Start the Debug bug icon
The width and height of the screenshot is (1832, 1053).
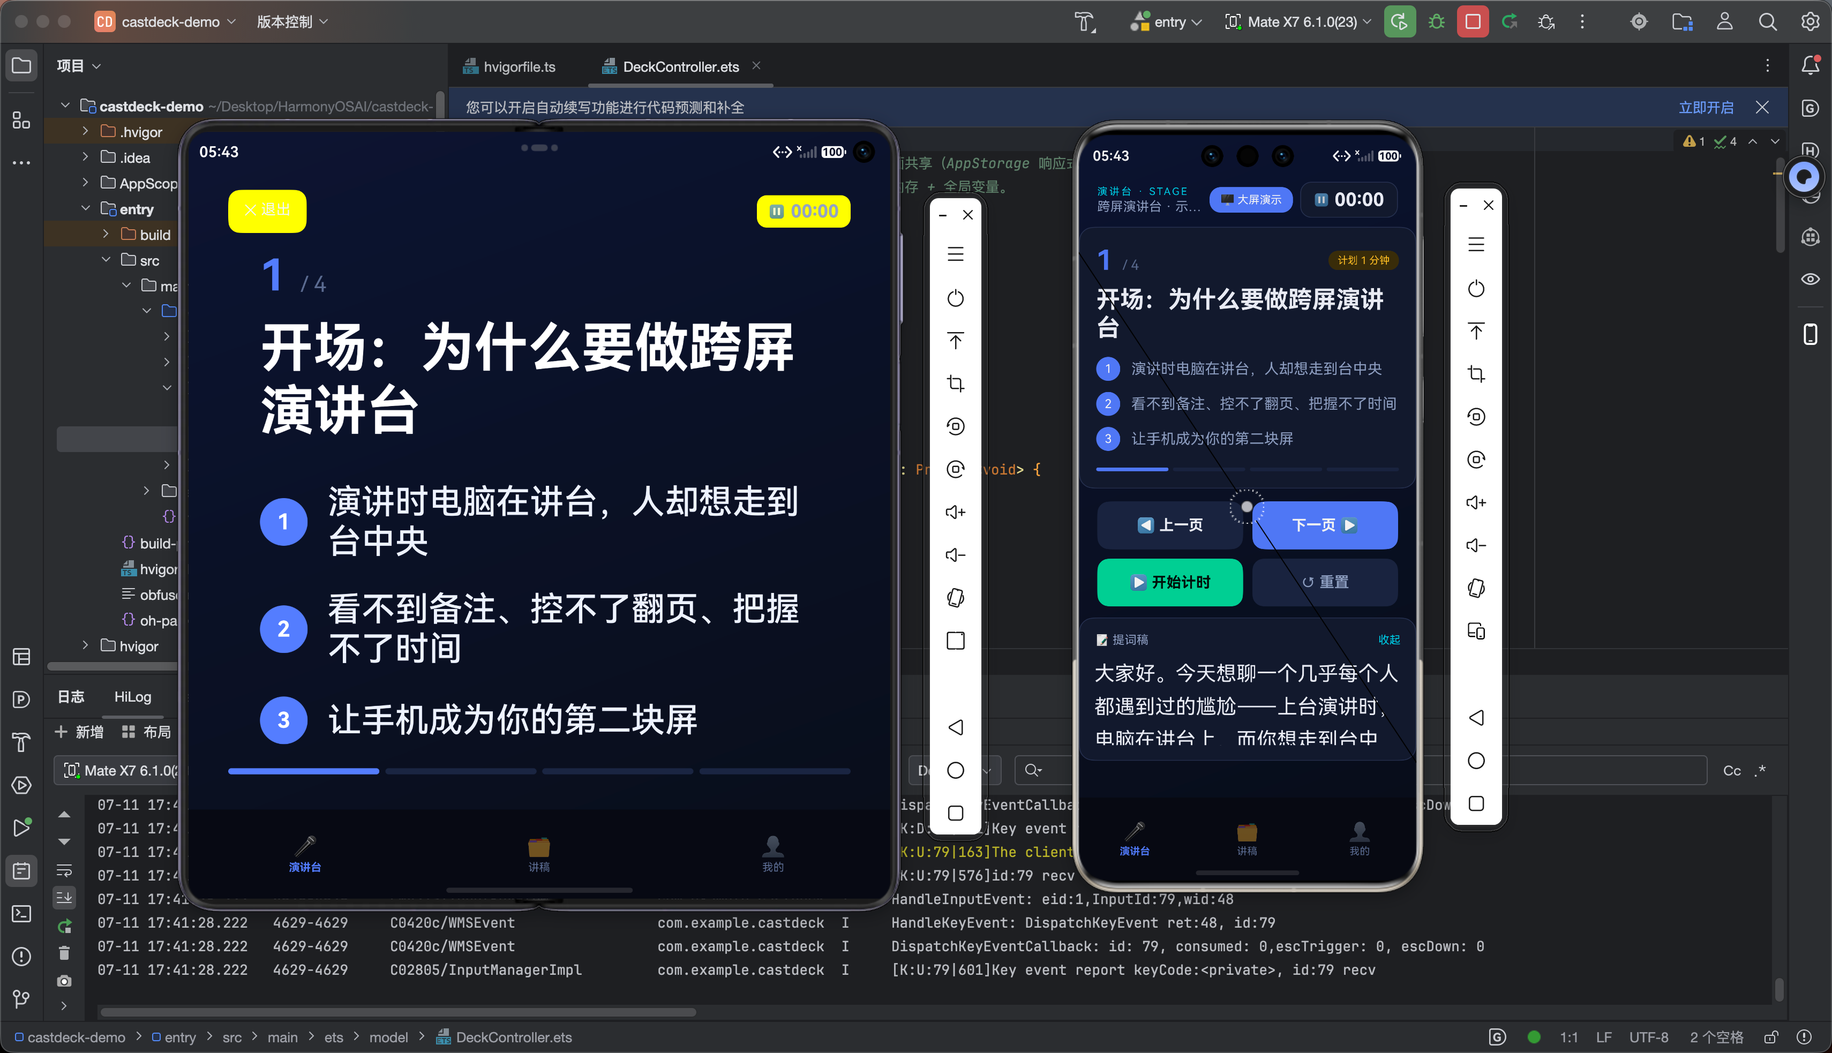[1436, 22]
